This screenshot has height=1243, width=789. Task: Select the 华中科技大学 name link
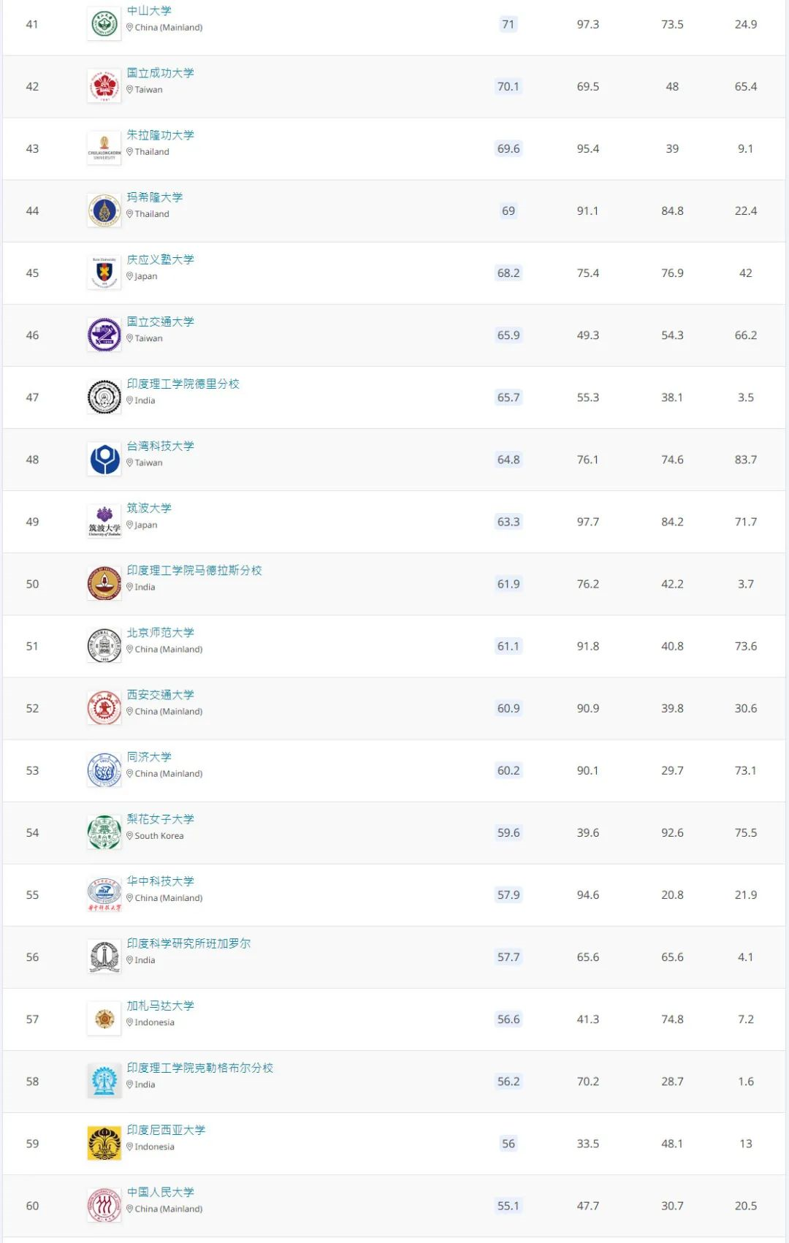coord(160,881)
